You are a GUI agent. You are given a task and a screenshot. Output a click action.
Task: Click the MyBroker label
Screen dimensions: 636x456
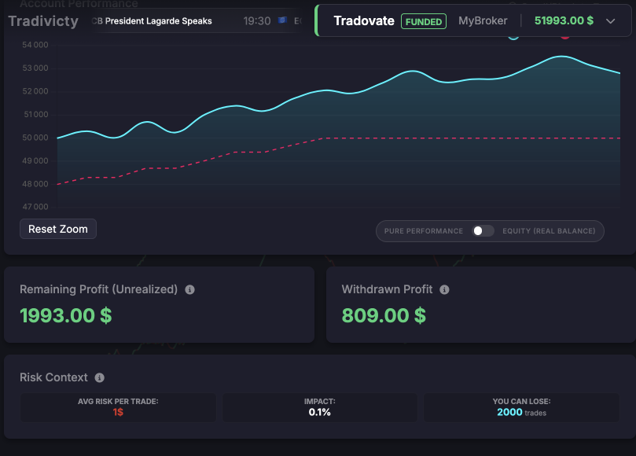point(483,20)
